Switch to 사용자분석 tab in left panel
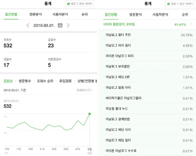Image resolution: width=196 pixels, height=156 pixels. (60, 14)
